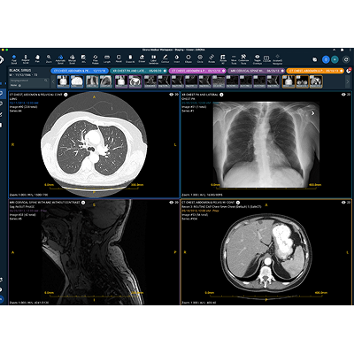The height and width of the screenshot is (354, 354).
Task: Select the Pan hand tool
Action: tap(37, 58)
